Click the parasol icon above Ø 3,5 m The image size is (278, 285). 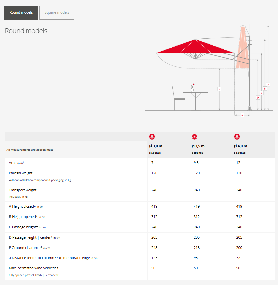coord(195,137)
